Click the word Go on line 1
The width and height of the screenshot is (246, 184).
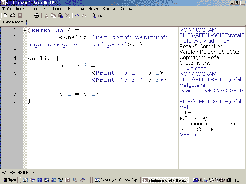click(x=59, y=30)
